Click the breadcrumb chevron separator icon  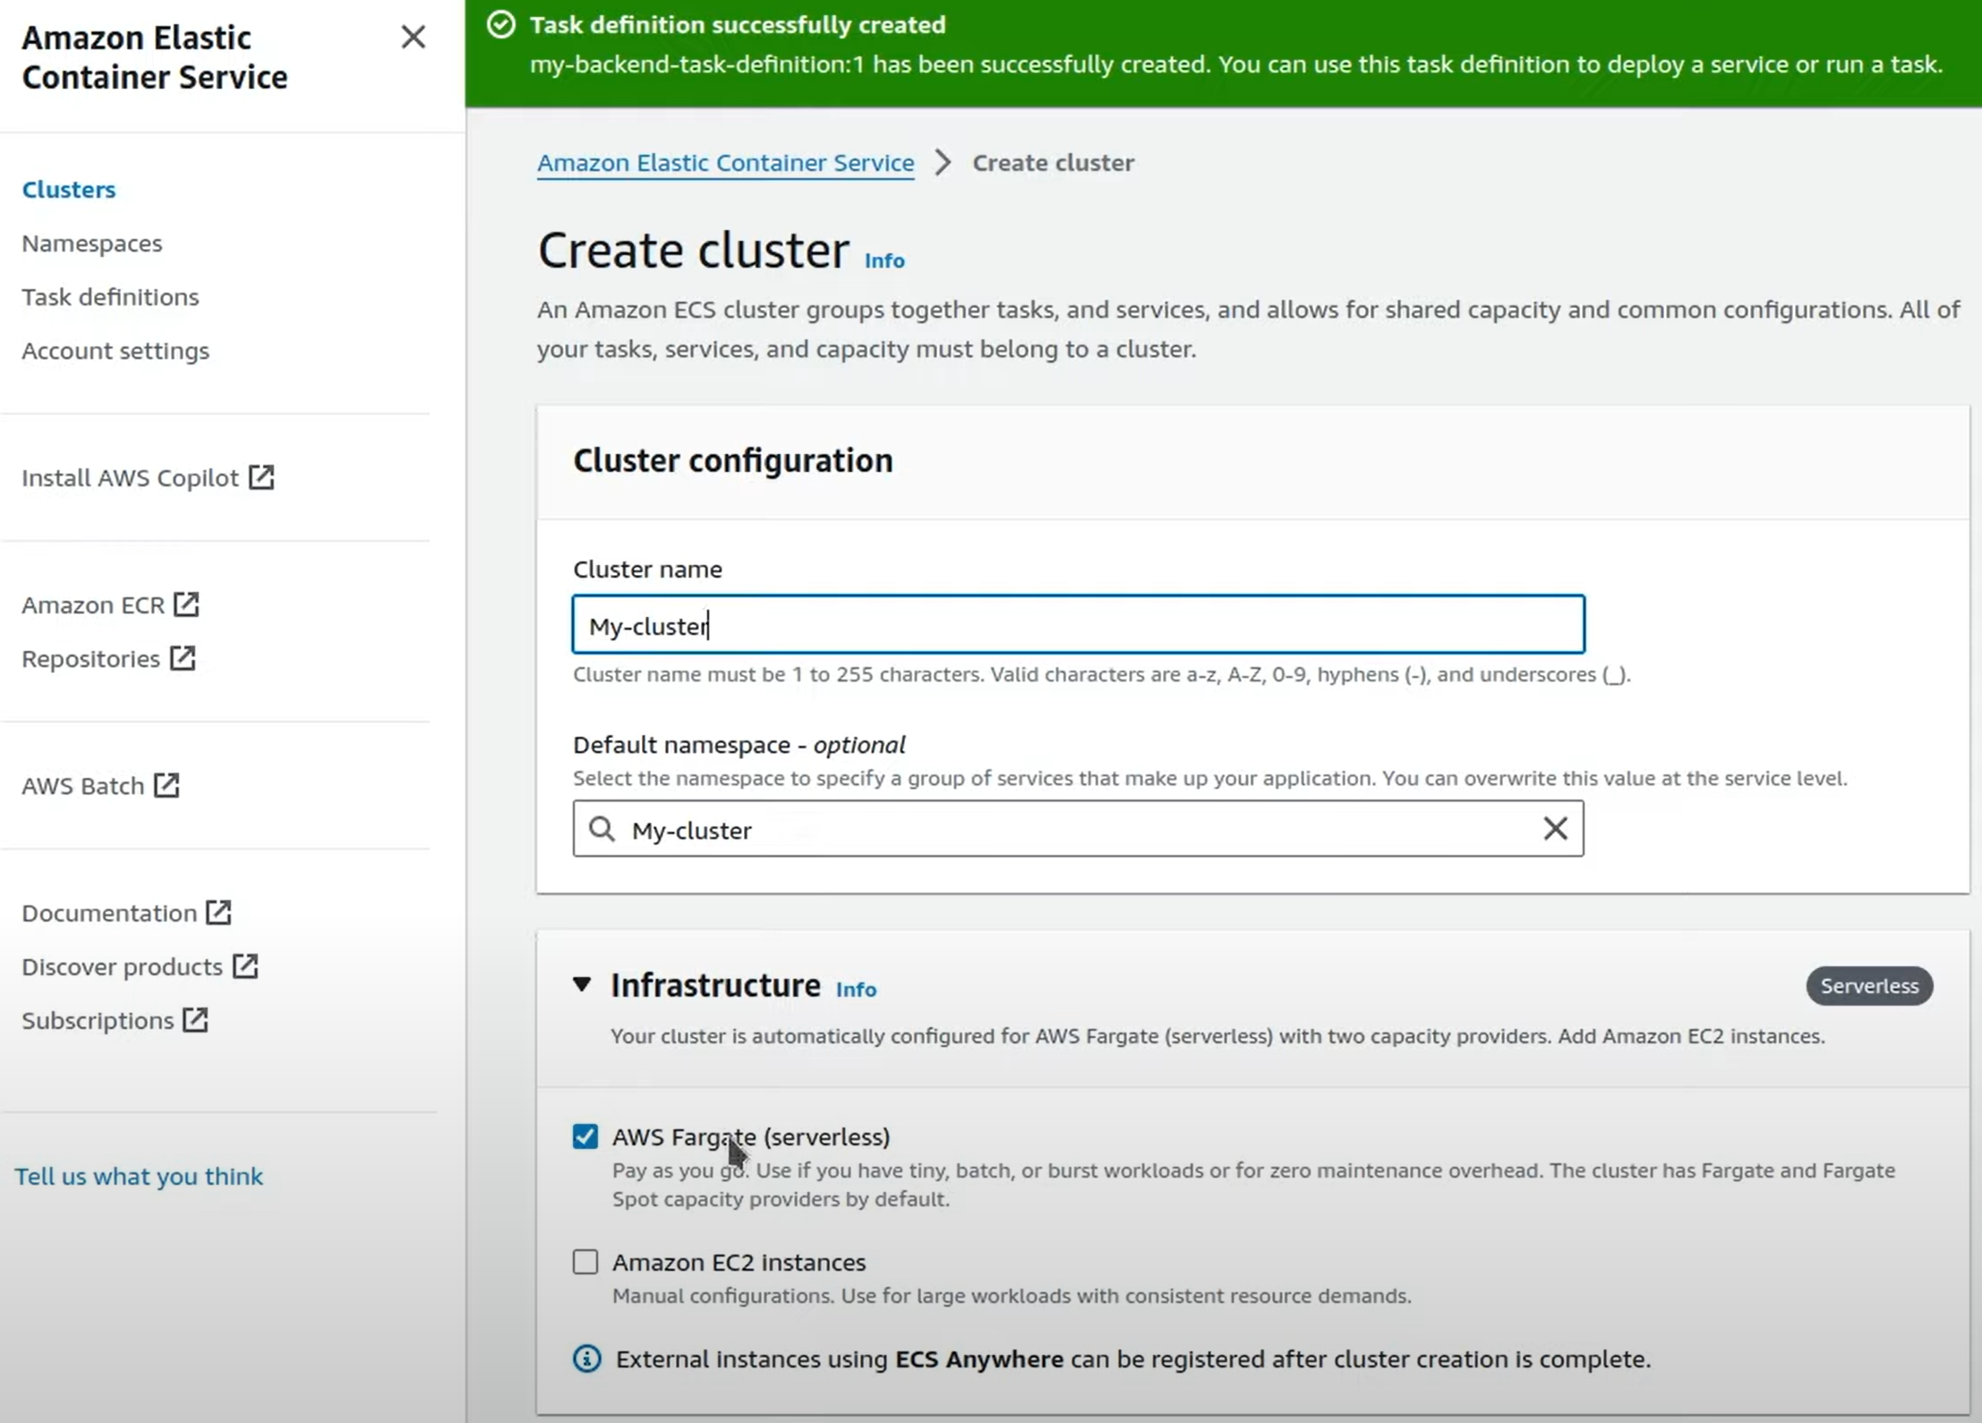tap(943, 163)
